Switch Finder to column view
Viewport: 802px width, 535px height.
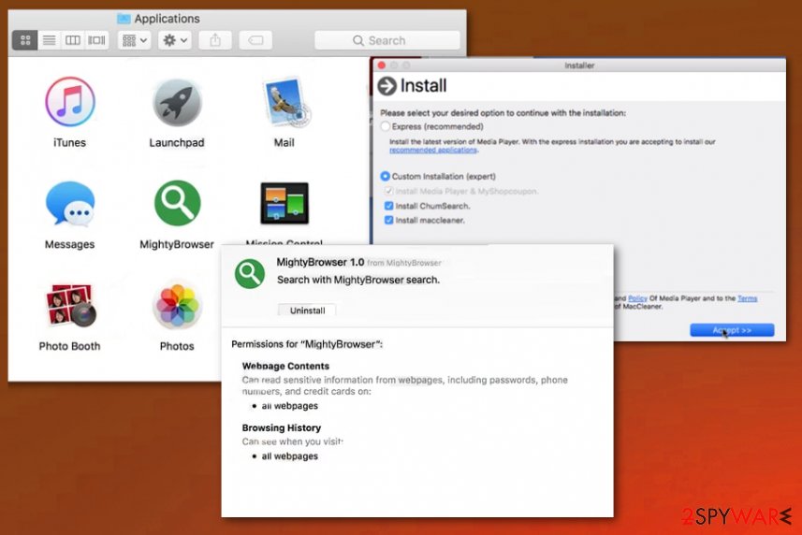(x=73, y=40)
